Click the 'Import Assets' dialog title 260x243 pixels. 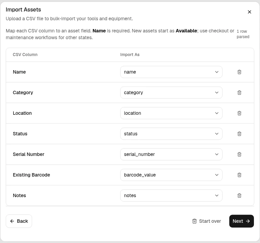click(23, 9)
